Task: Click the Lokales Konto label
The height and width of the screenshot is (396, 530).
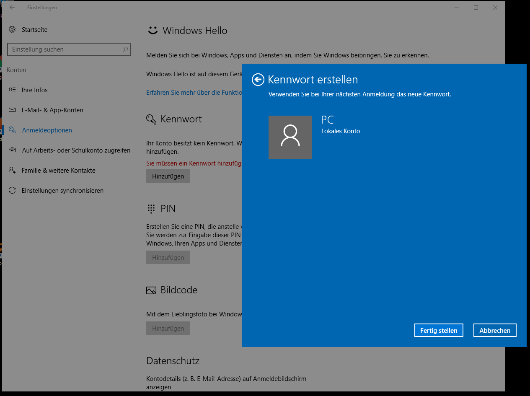Action: click(341, 131)
